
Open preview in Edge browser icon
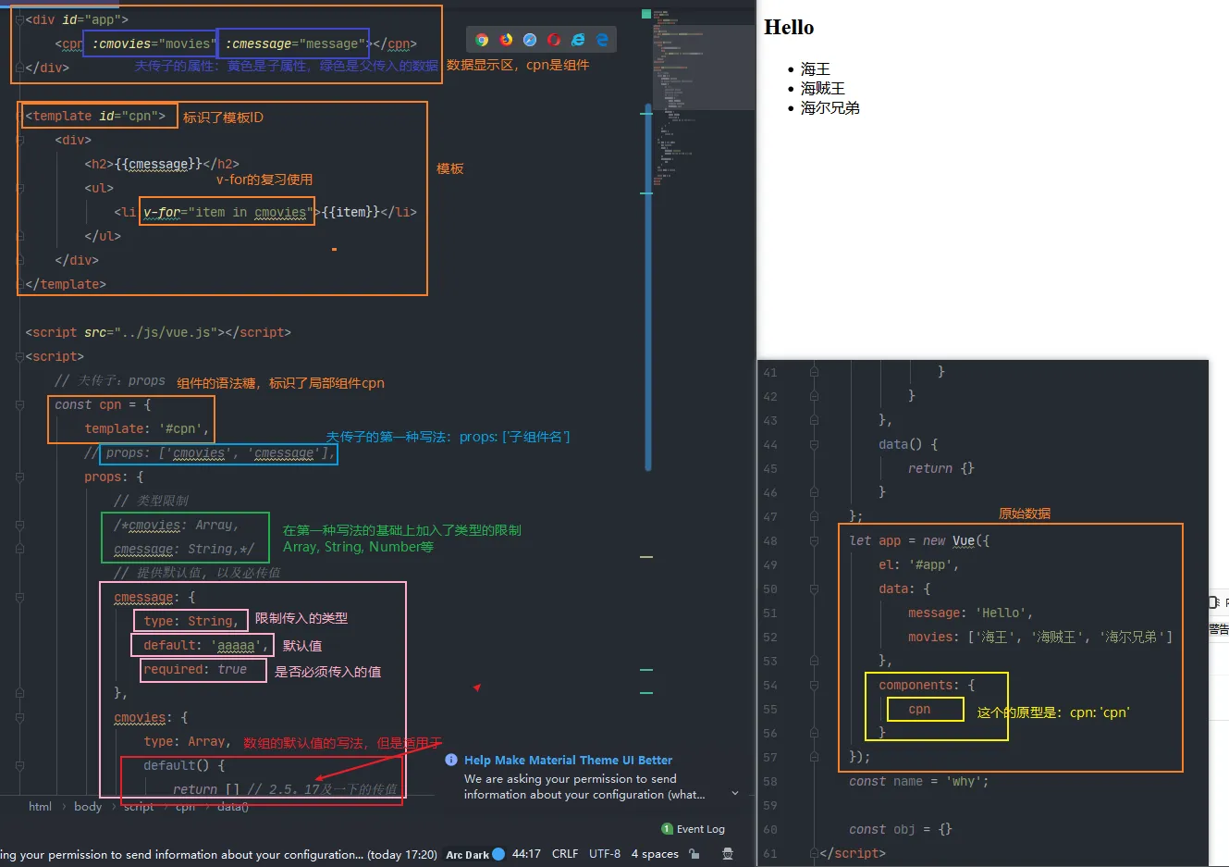(602, 40)
